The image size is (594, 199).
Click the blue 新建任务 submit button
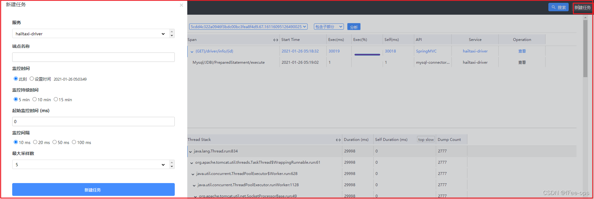click(x=93, y=190)
